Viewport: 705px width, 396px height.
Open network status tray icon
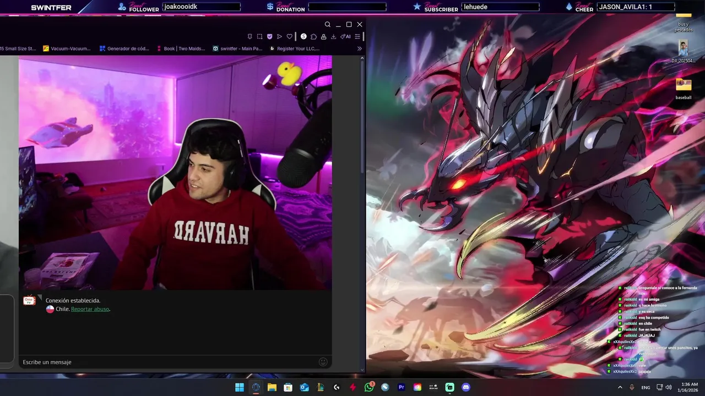pyautogui.click(x=660, y=387)
